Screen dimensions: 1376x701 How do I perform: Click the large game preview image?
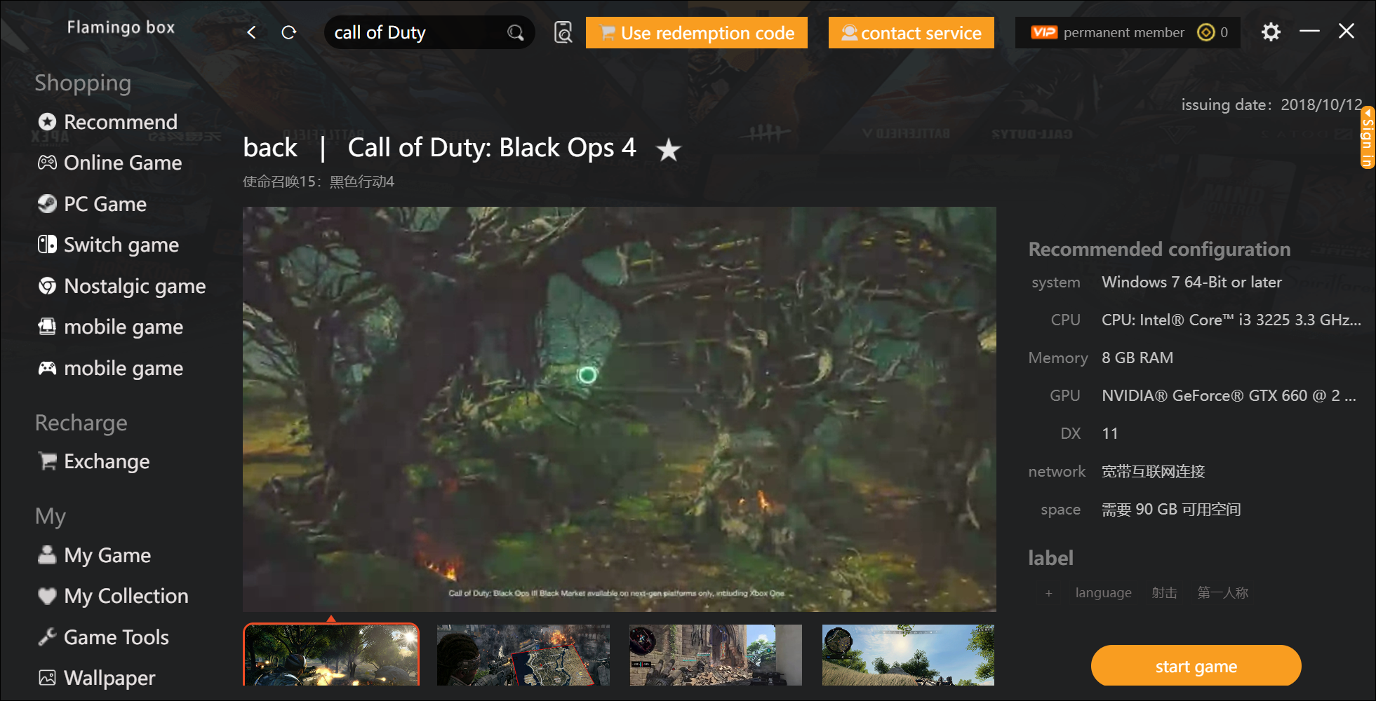coord(620,409)
